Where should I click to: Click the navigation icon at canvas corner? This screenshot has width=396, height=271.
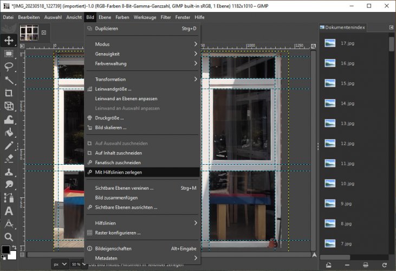click(x=314, y=255)
